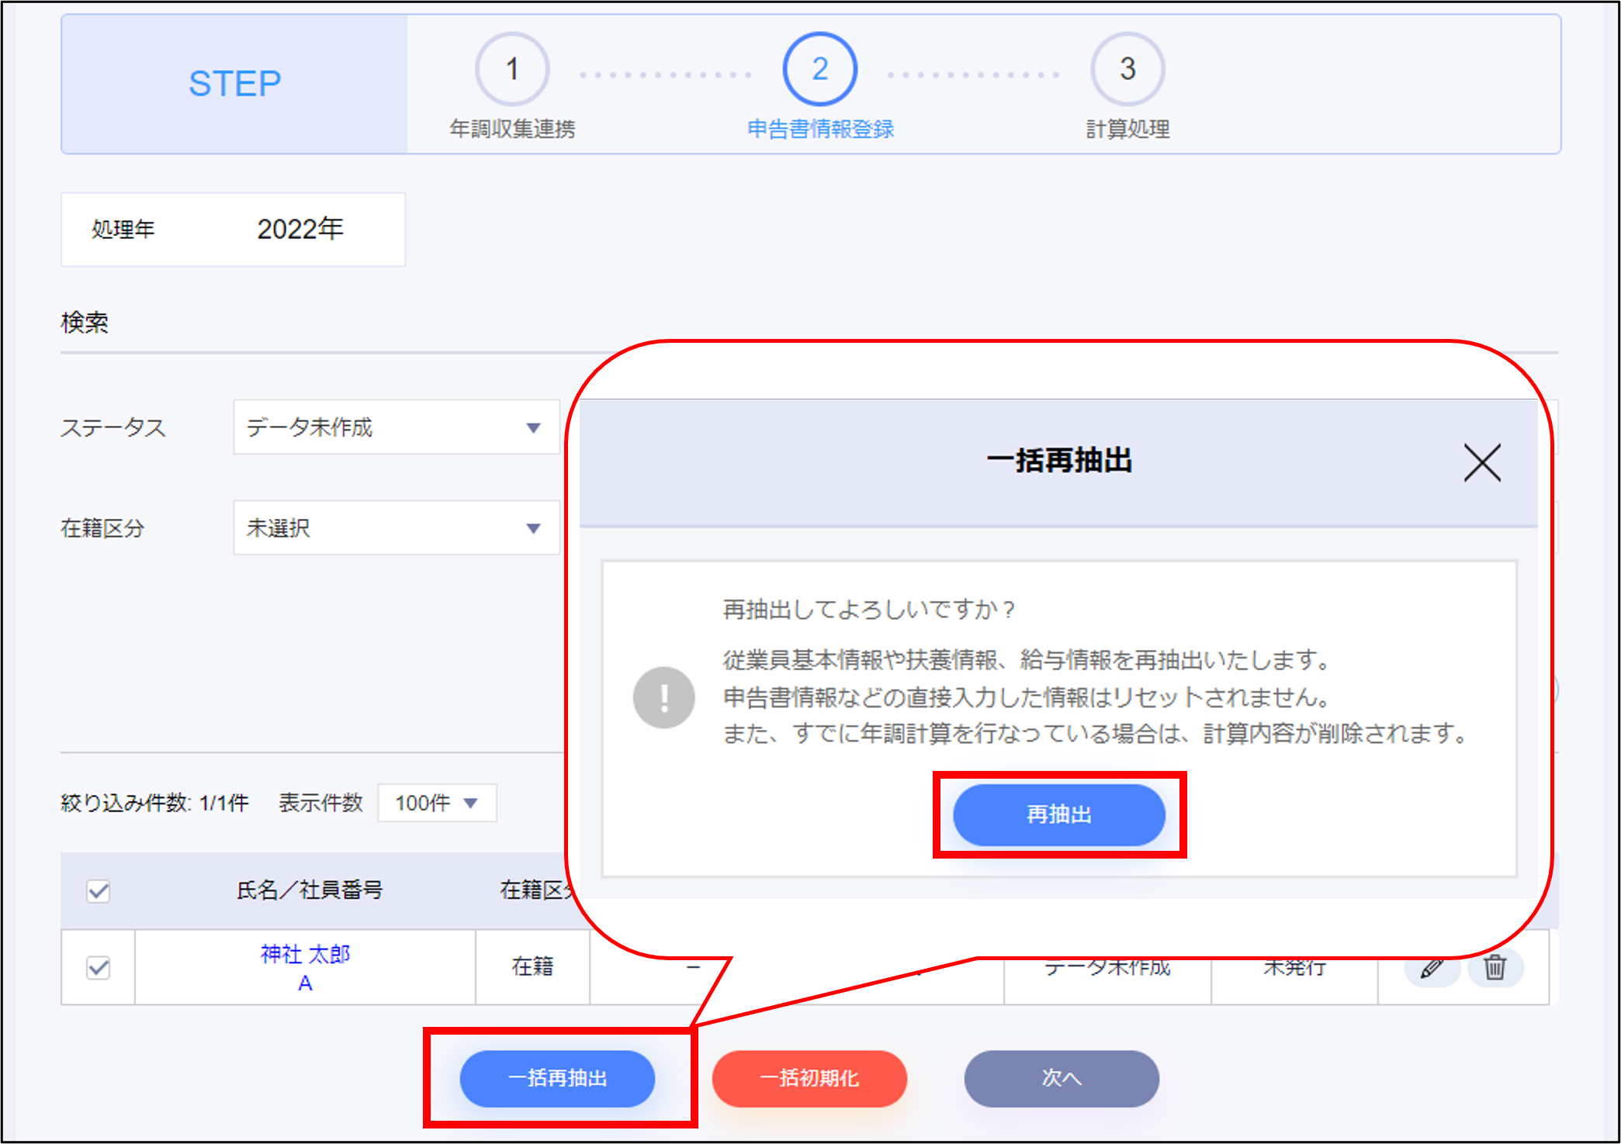The width and height of the screenshot is (1621, 1144).
Task: Open the 在籍区分 dropdown showing 未選択
Action: pos(396,528)
